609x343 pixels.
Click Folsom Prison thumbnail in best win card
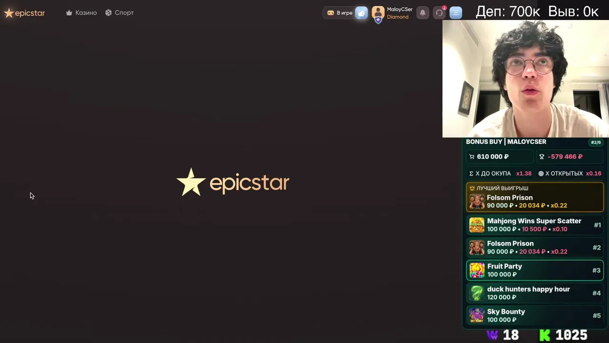(477, 202)
